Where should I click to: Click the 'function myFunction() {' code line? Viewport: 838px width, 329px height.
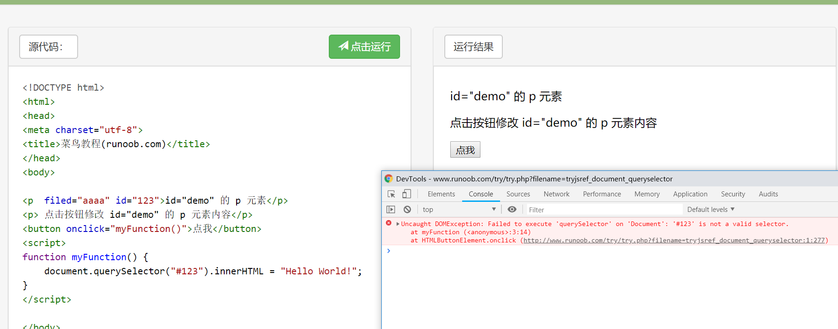(x=85, y=257)
